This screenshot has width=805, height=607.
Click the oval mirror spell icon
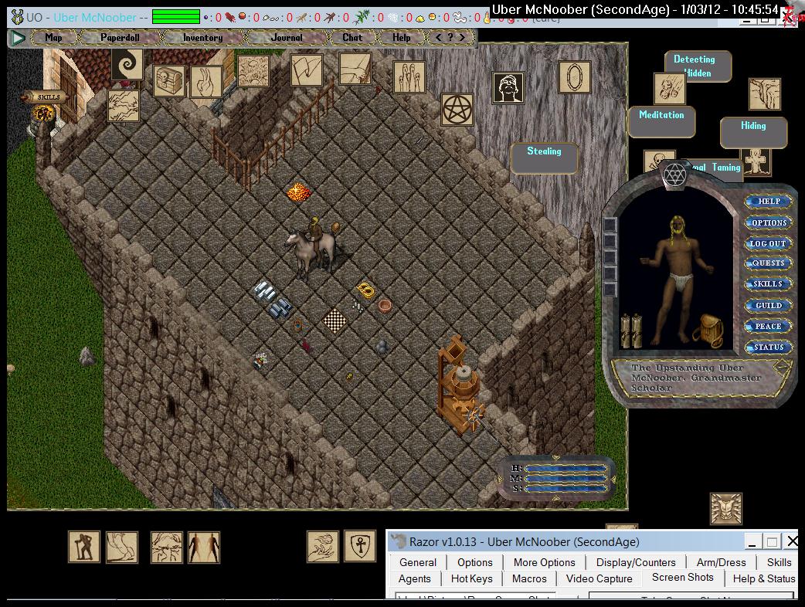[x=574, y=77]
